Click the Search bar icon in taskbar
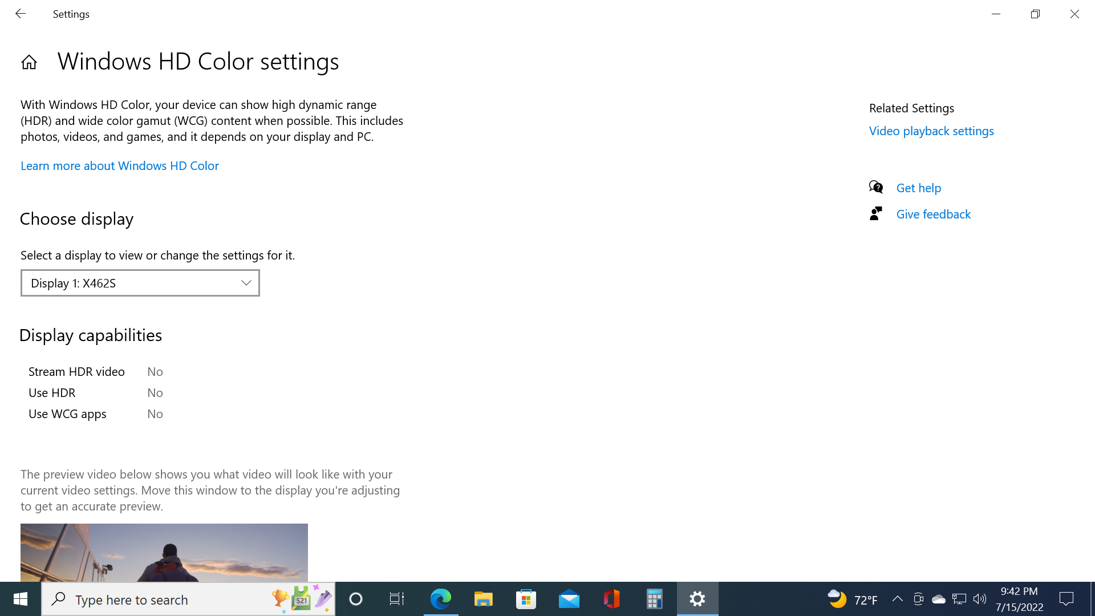Viewport: 1095px width, 616px height. coord(60,599)
